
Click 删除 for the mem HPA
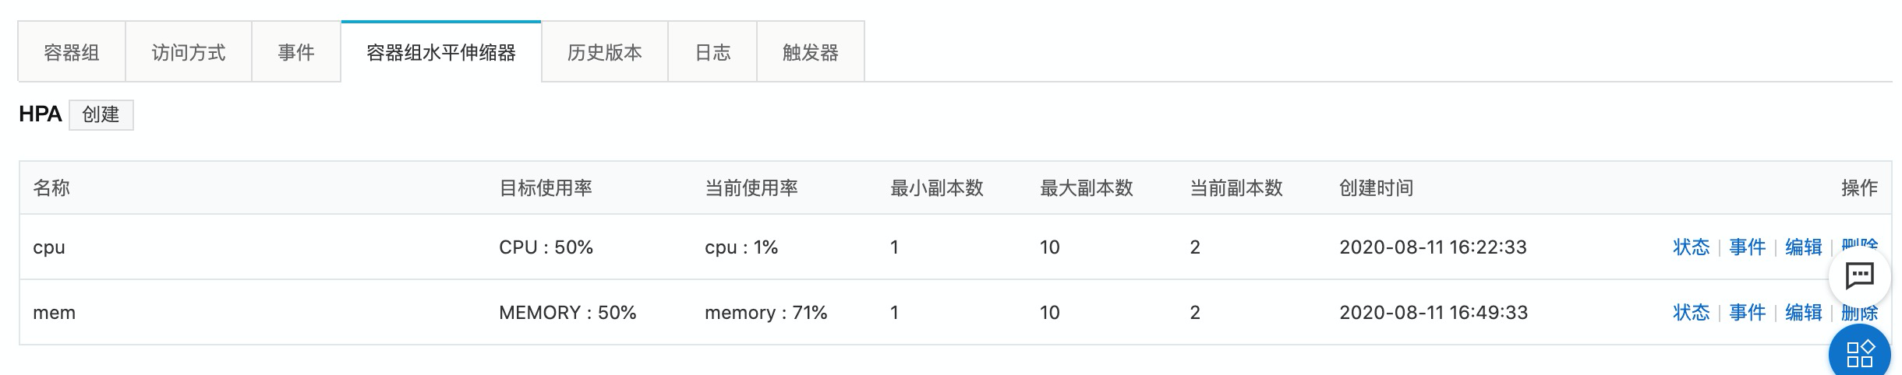point(1859,313)
